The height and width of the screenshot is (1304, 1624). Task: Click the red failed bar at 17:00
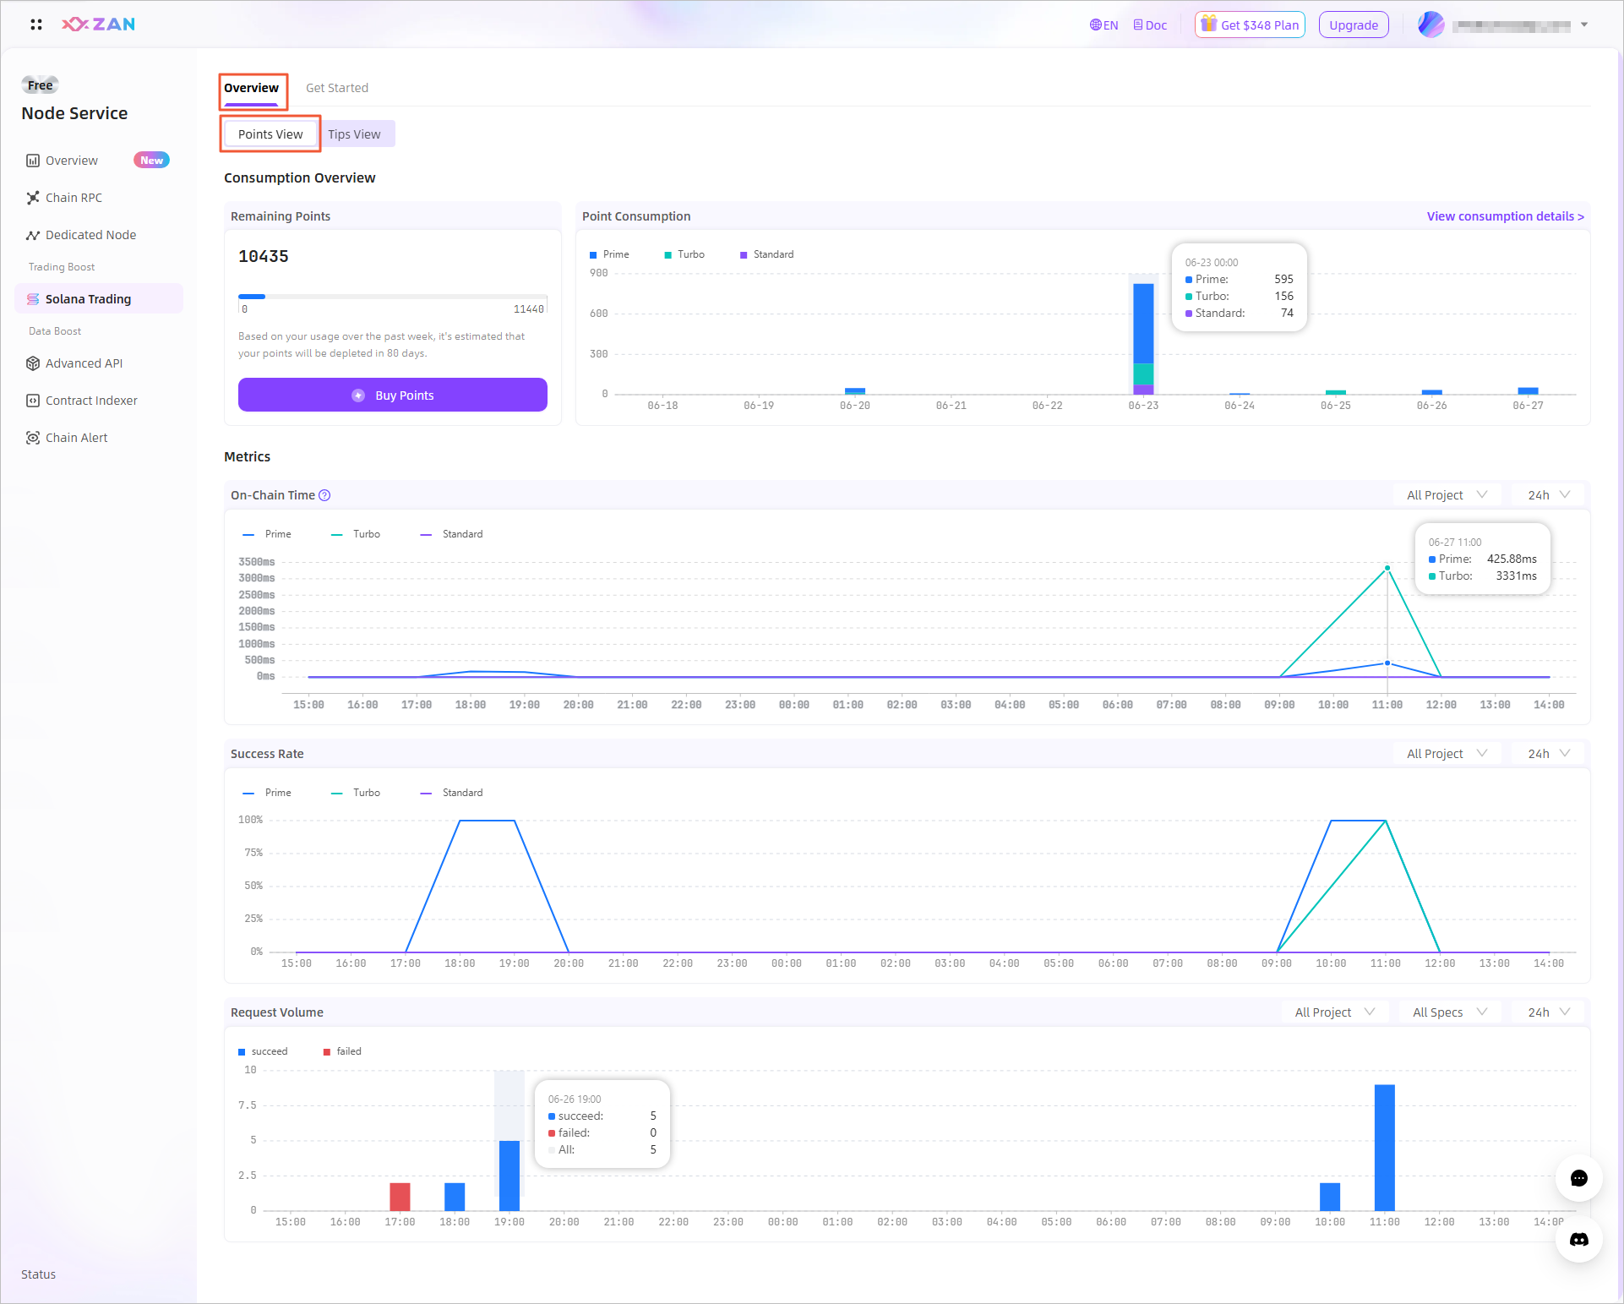point(400,1197)
